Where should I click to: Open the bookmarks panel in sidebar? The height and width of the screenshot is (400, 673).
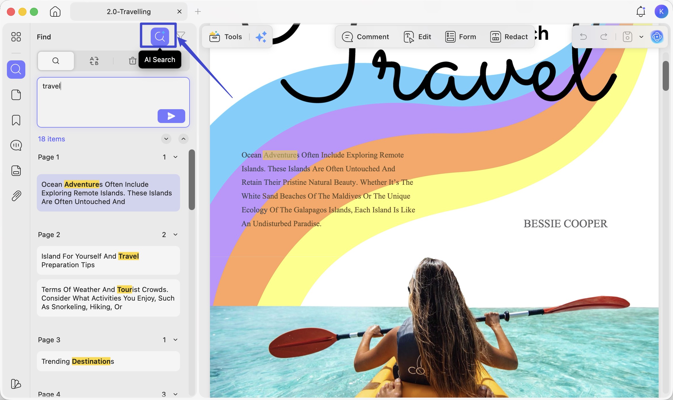pos(16,120)
